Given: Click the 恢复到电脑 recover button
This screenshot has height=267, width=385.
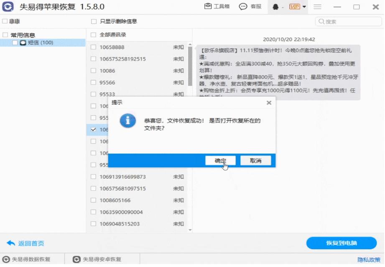Looking at the screenshot, I should (x=341, y=243).
